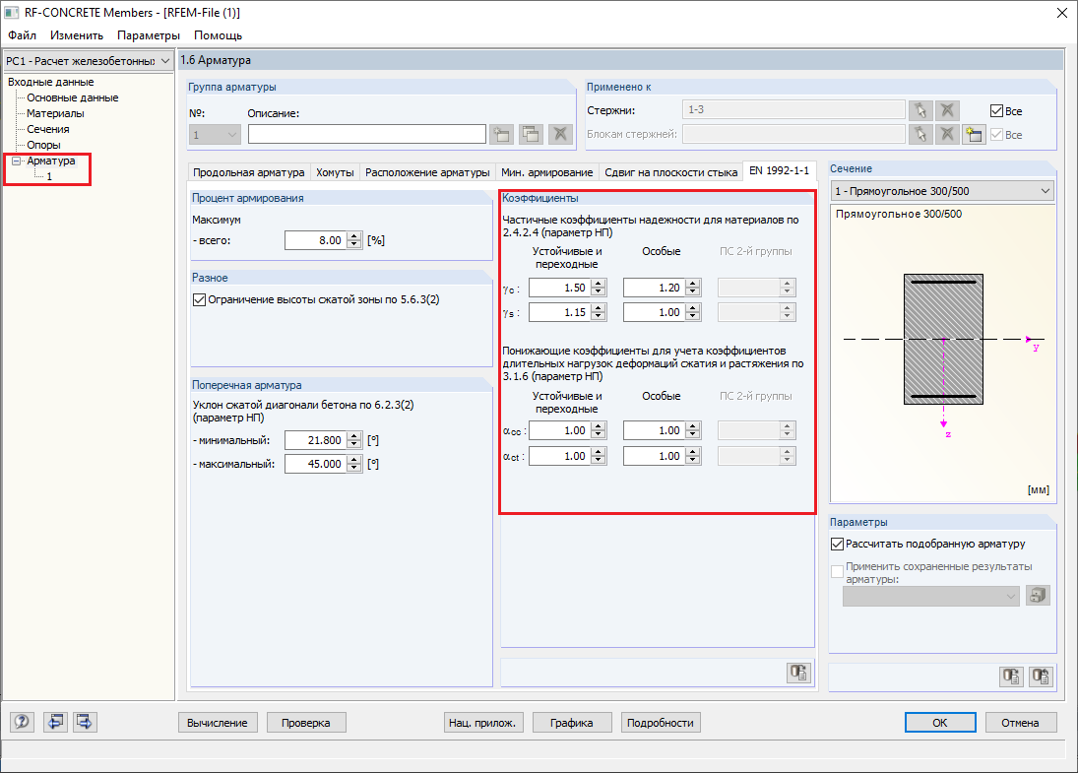1078x773 pixels.
Task: Open the Файл menu
Action: pyautogui.click(x=22, y=35)
